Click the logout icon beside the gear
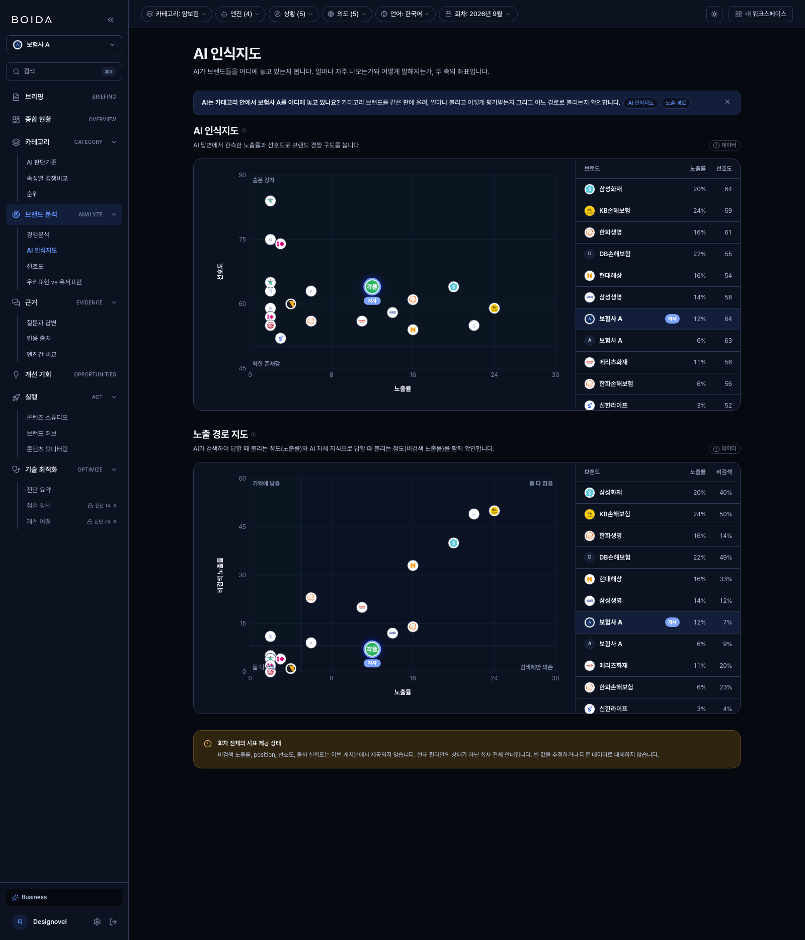 click(113, 922)
